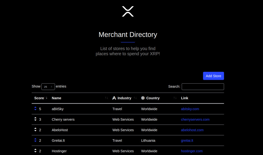Click score 5 in aBitSky row

coord(40,109)
